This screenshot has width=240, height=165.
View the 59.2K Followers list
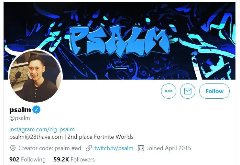[x=74, y=159]
